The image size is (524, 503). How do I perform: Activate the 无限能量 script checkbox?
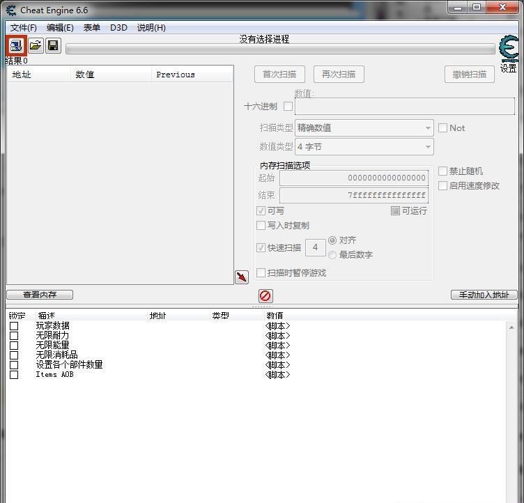click(x=14, y=346)
